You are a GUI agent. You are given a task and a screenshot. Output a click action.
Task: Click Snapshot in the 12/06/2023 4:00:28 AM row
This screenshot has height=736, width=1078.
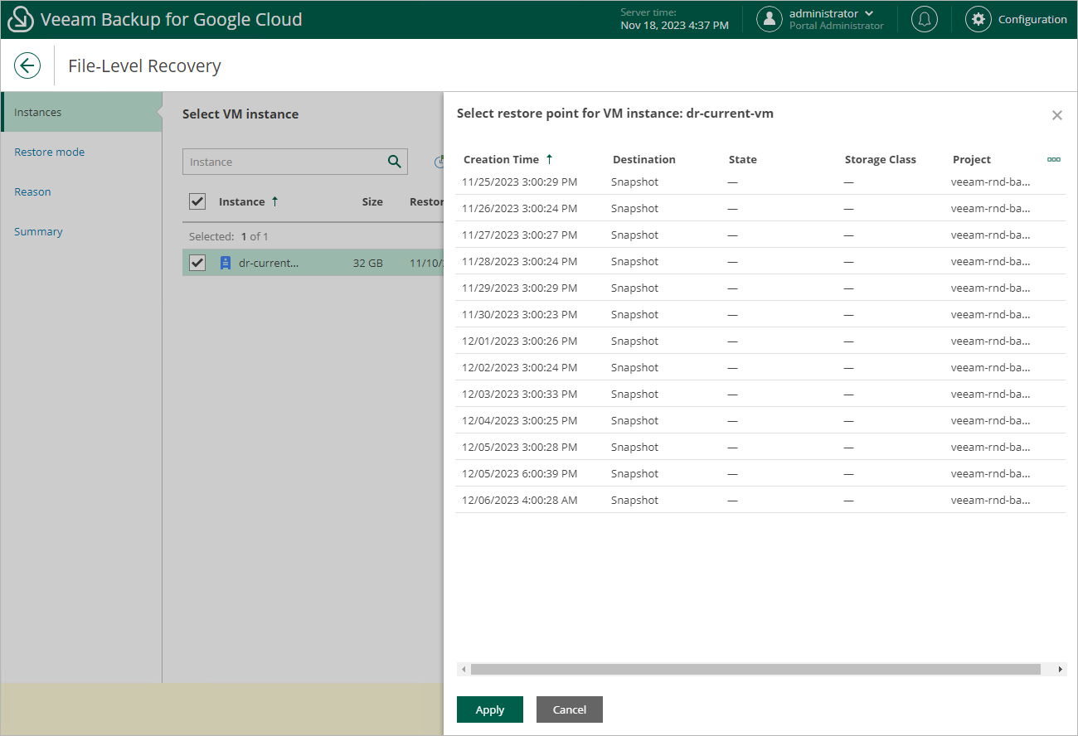click(634, 500)
